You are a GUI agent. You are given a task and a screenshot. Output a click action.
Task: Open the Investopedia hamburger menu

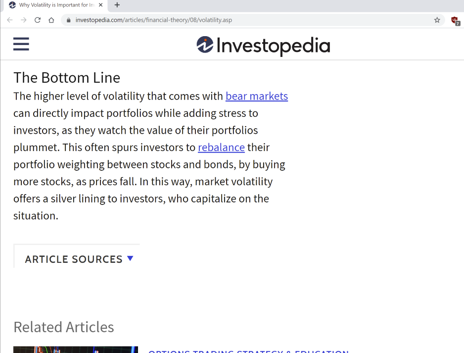click(x=21, y=44)
